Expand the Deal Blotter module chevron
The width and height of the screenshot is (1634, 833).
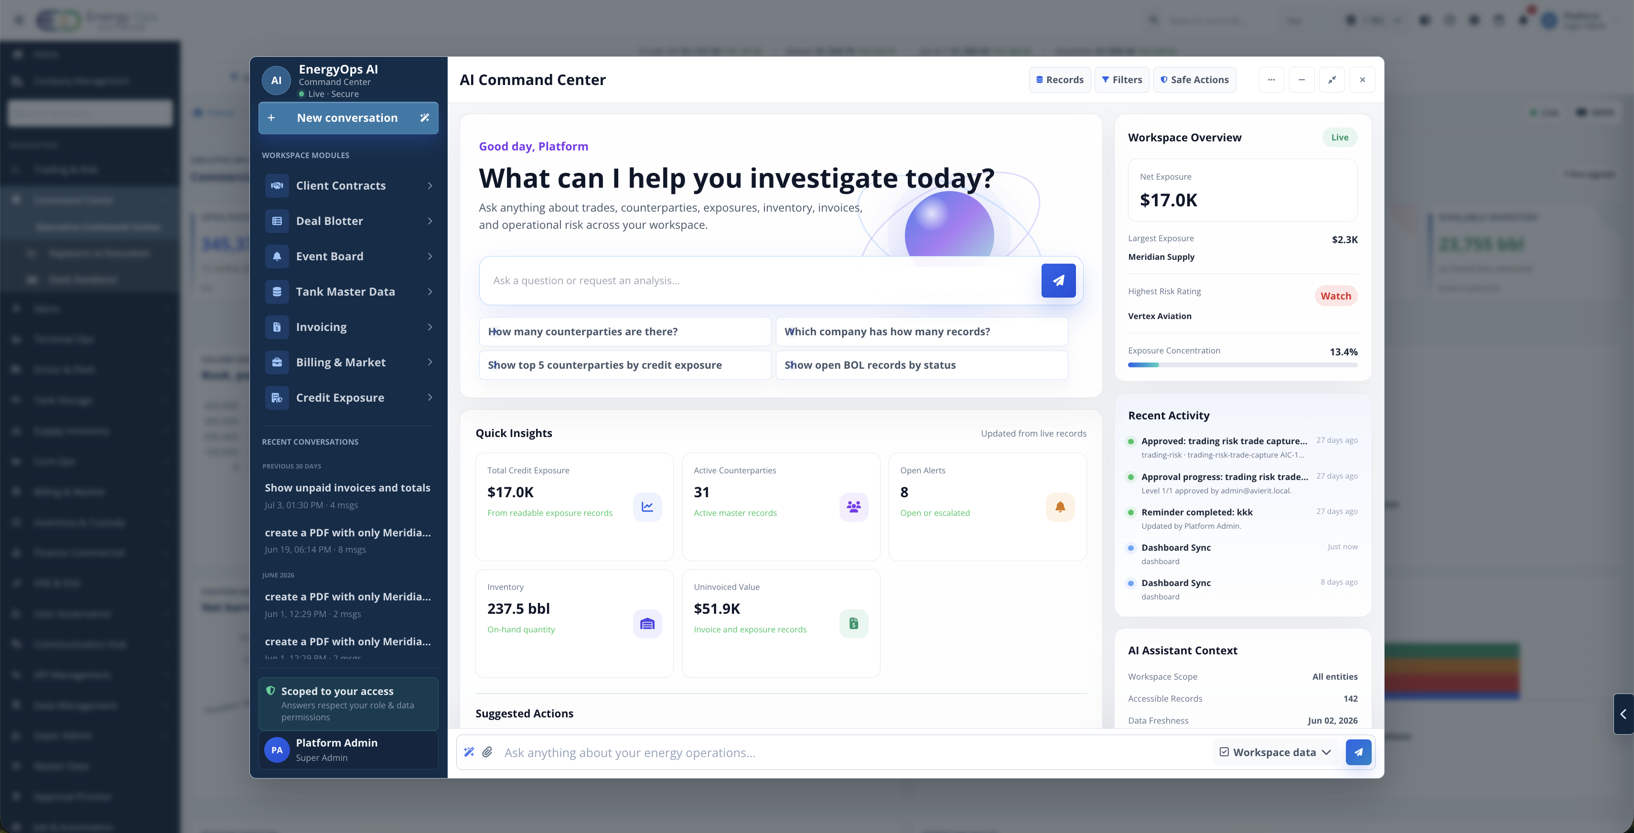430,221
